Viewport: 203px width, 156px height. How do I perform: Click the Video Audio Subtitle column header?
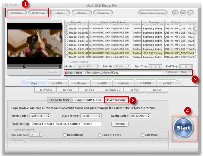click(115, 22)
